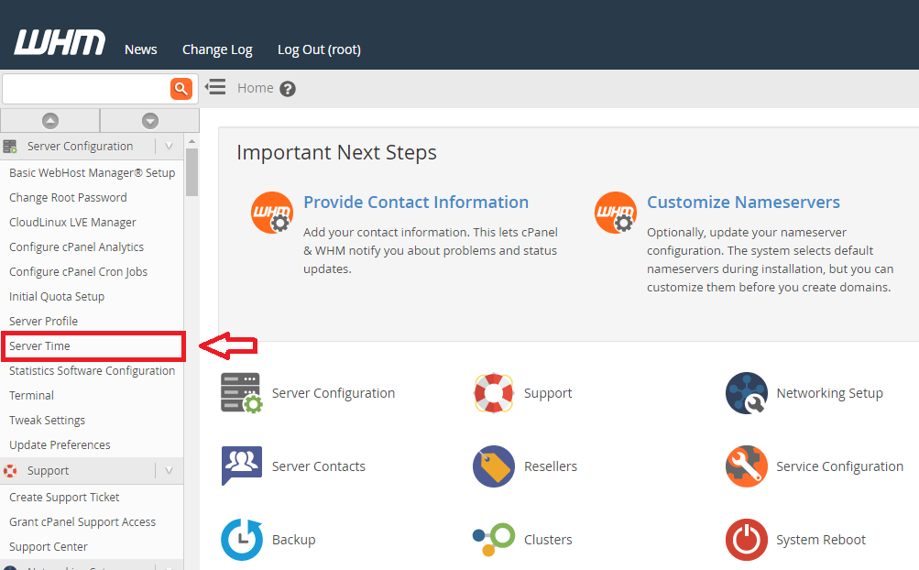
Task: Click the sidebar search input field
Action: [x=87, y=89]
